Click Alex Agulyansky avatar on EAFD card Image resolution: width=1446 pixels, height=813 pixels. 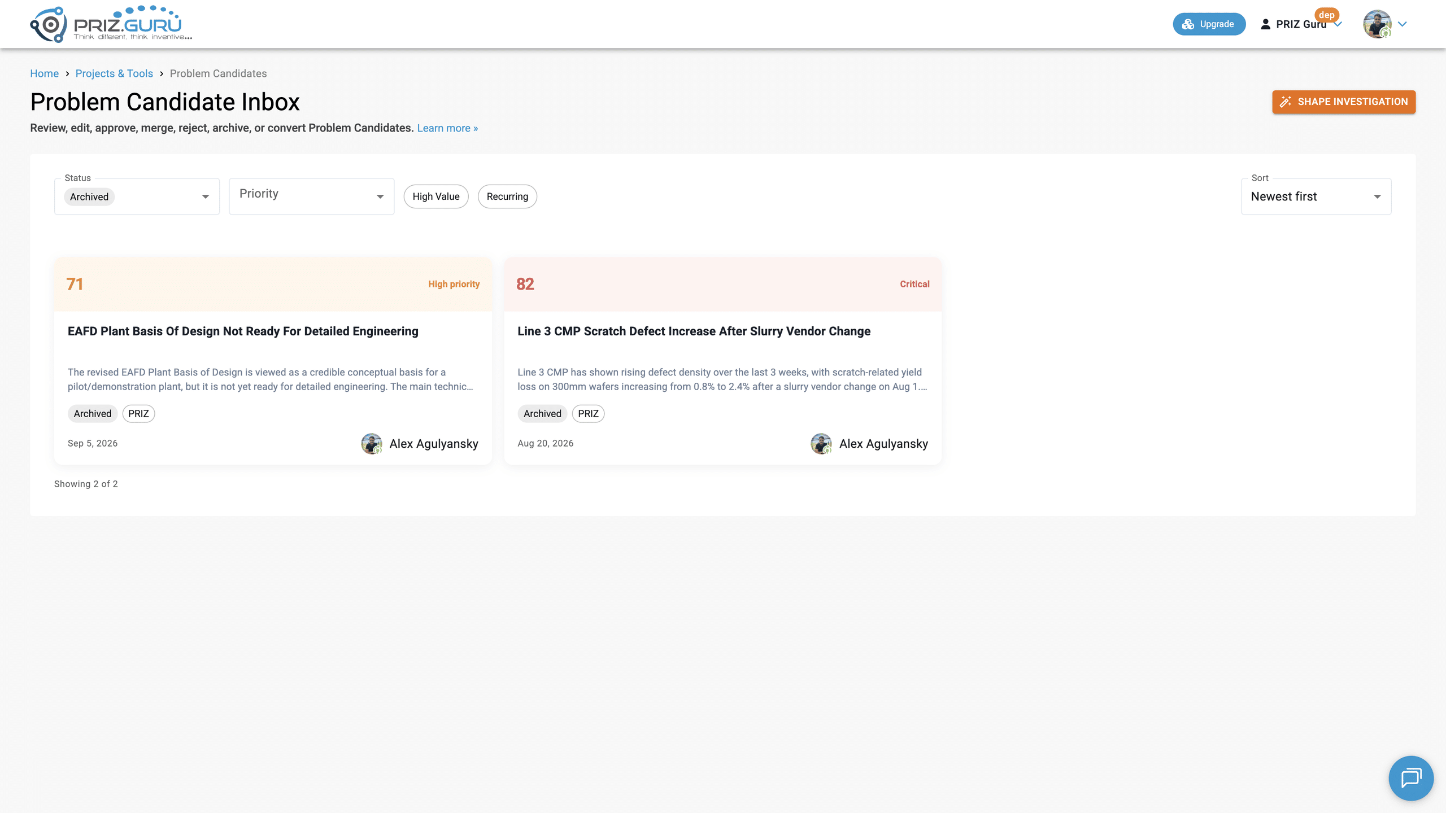372,444
